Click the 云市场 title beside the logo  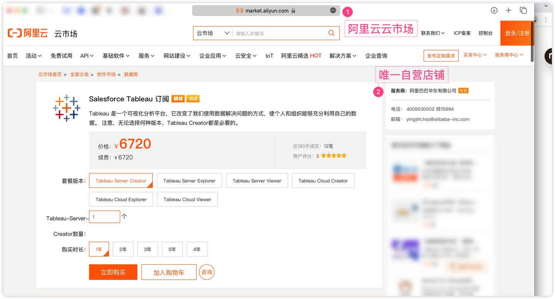[x=66, y=34]
